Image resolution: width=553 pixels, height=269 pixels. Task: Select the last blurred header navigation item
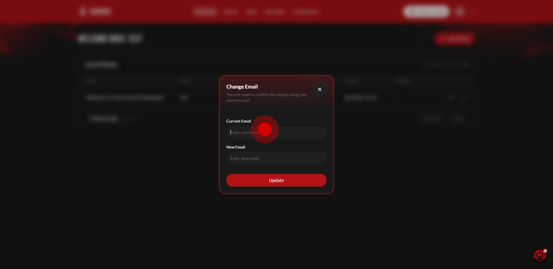[x=306, y=12]
